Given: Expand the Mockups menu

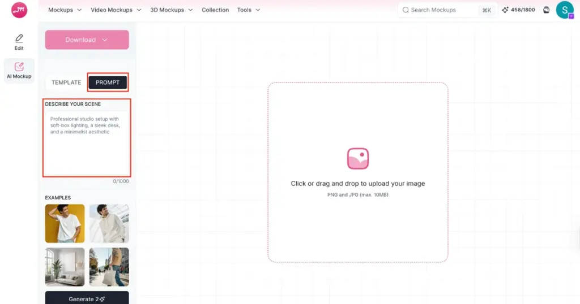Looking at the screenshot, I should 65,10.
